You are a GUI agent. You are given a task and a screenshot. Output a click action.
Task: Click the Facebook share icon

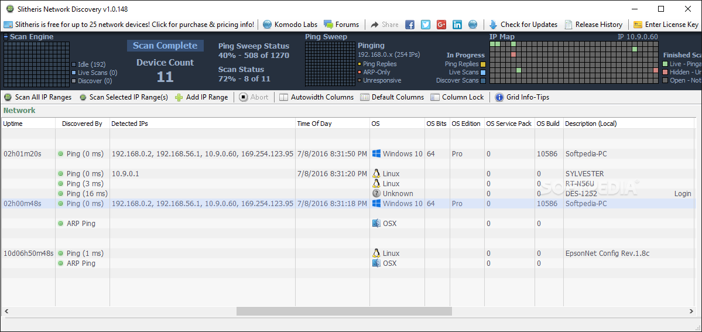410,25
